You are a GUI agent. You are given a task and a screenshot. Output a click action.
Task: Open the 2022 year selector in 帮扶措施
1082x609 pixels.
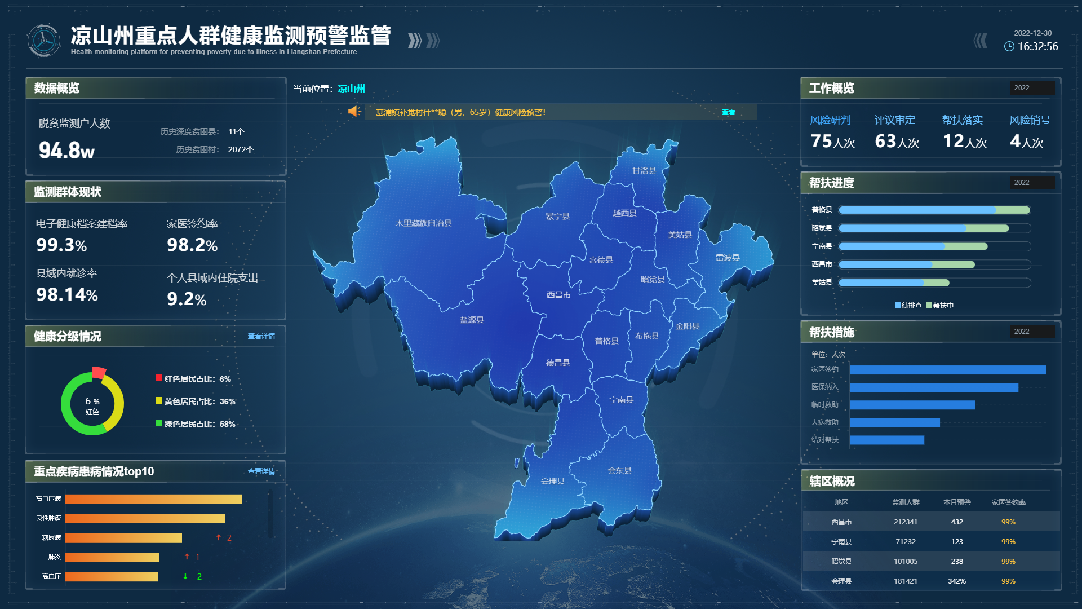1031,332
